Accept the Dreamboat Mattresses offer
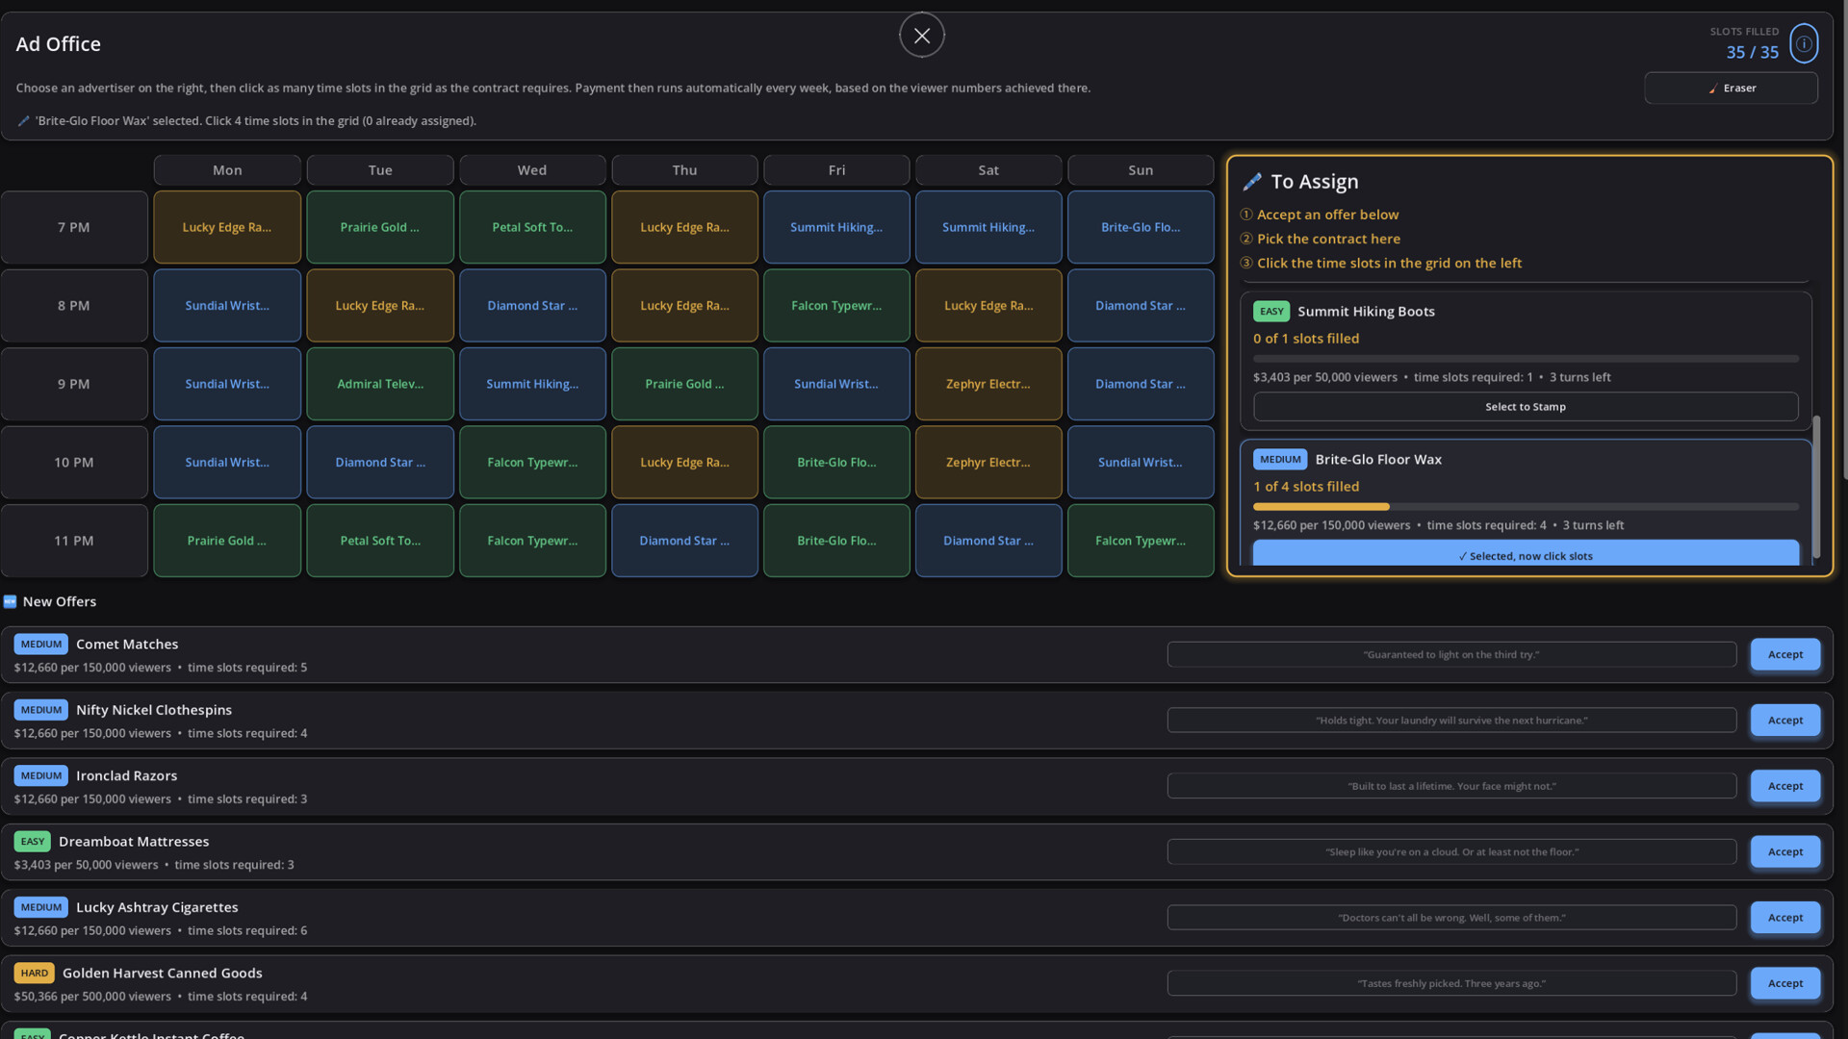1848x1039 pixels. 1784,851
